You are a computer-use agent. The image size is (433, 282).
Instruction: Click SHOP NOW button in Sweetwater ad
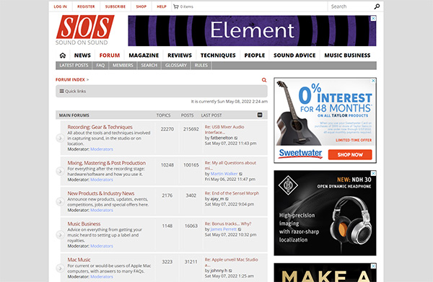coord(350,154)
